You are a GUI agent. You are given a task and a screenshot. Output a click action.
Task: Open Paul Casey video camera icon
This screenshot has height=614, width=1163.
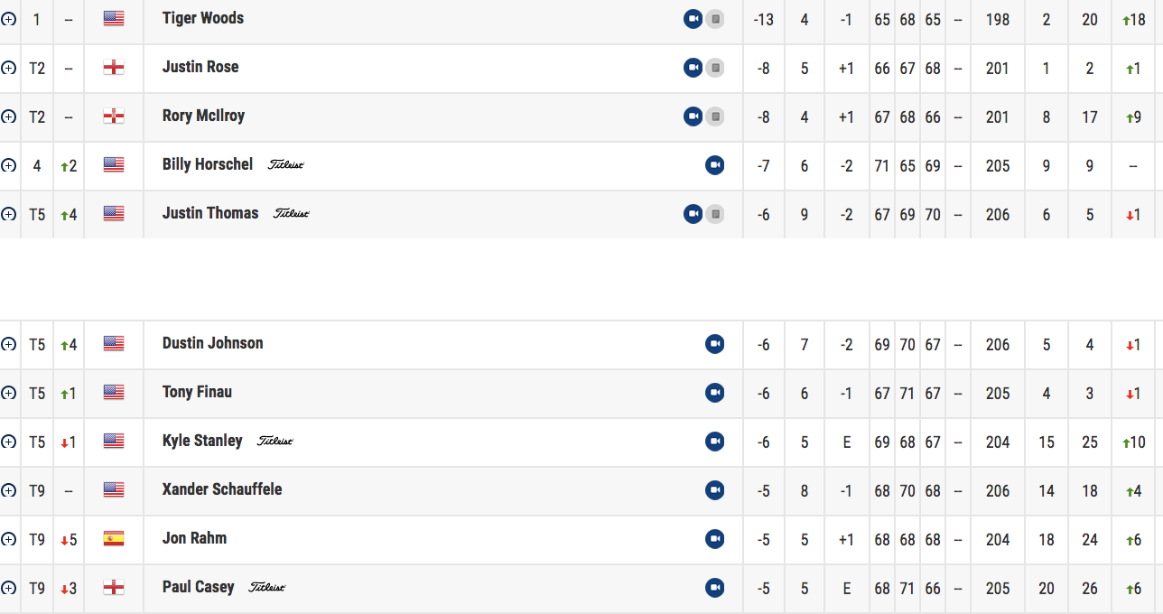click(x=715, y=588)
